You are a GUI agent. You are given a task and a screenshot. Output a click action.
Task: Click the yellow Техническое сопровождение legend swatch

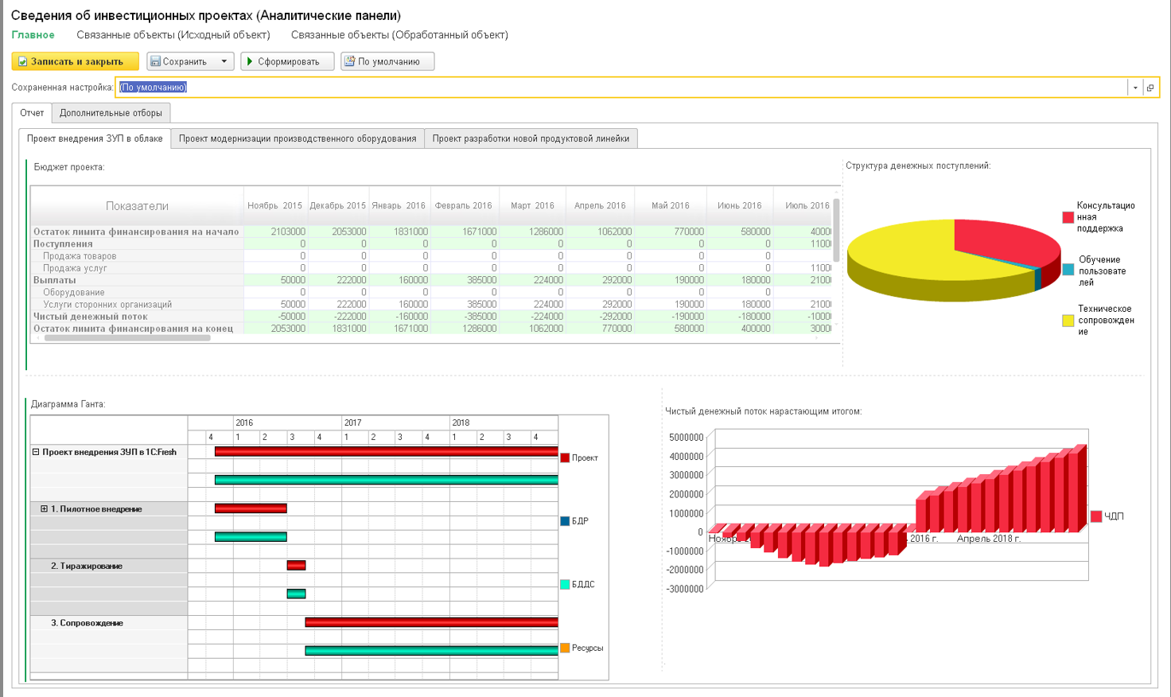[x=1068, y=321]
